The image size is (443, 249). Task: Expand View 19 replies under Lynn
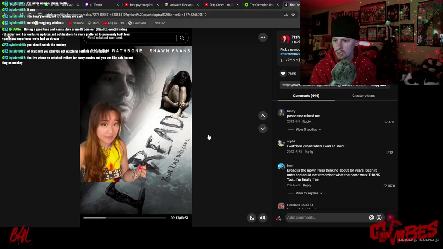(x=309, y=193)
